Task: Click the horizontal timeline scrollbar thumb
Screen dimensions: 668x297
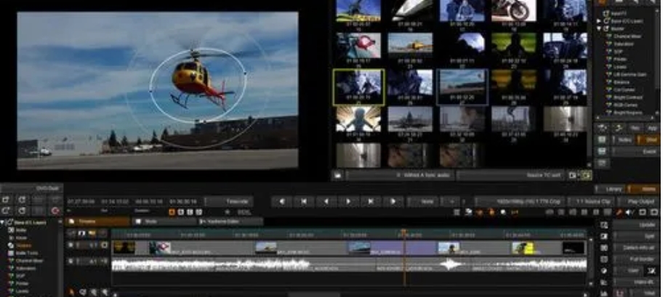Action: (x=315, y=294)
